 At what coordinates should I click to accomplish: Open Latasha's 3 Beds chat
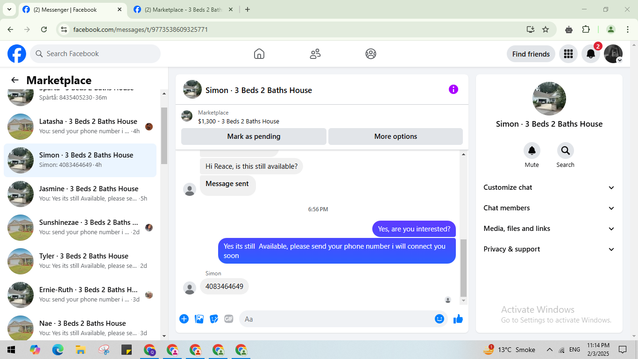coord(80,127)
